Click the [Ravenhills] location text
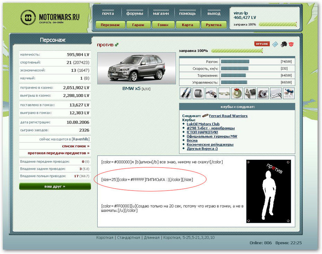The height and width of the screenshot is (254, 322). click(x=81, y=139)
